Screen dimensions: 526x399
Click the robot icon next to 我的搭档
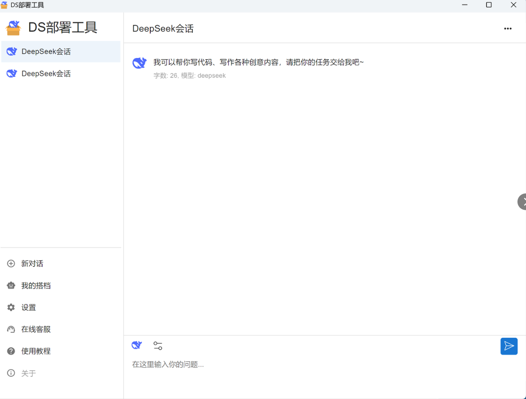pos(11,285)
